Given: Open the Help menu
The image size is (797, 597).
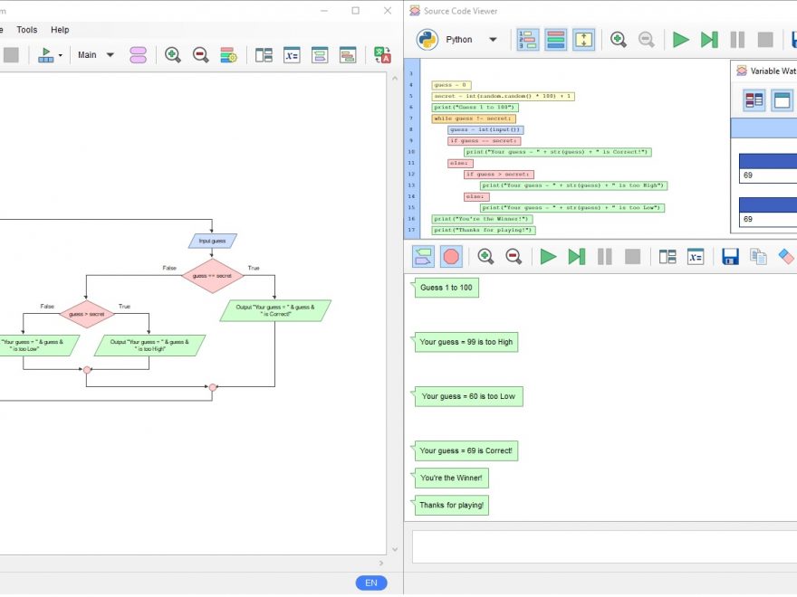Looking at the screenshot, I should [x=60, y=30].
